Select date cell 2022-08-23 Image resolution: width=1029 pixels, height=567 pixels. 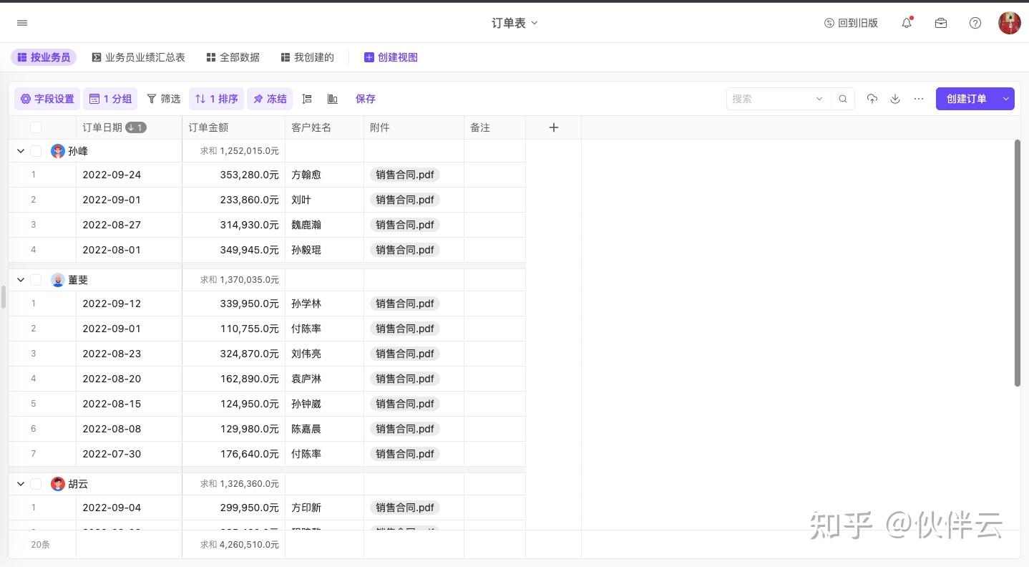[x=129, y=354]
